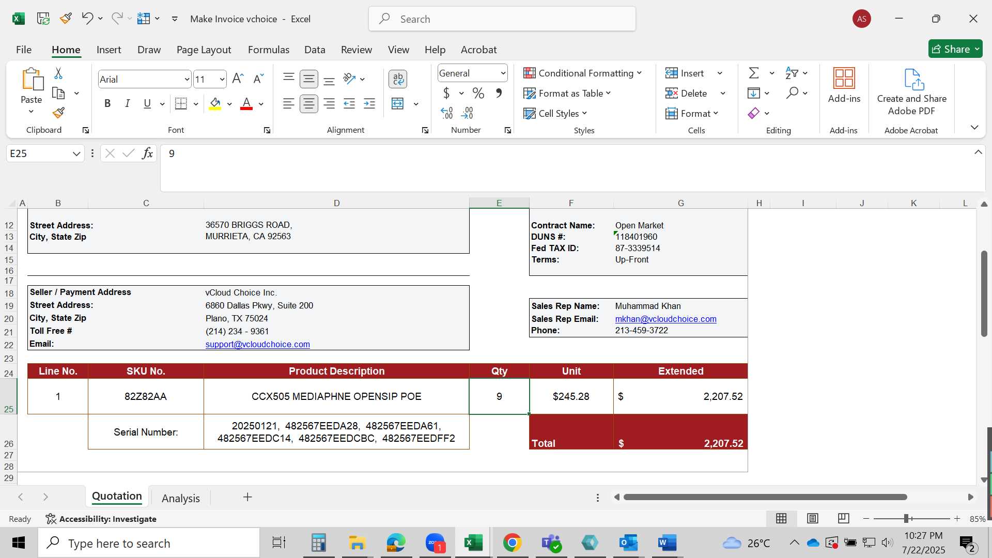Click Decrease Decimal icon
Viewport: 992px width, 558px height.
click(x=467, y=113)
